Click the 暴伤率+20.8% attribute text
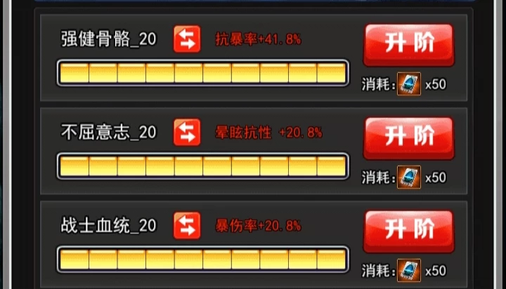Screen dimensions: 506x289 click(258, 226)
